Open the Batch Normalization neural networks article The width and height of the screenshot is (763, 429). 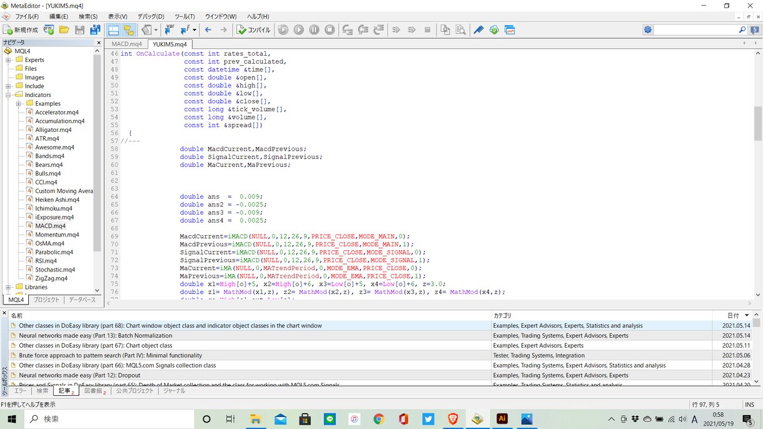coord(95,336)
